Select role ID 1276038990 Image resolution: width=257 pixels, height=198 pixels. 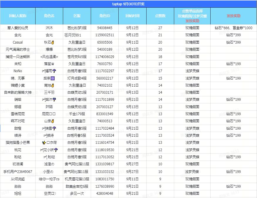(x=105, y=186)
